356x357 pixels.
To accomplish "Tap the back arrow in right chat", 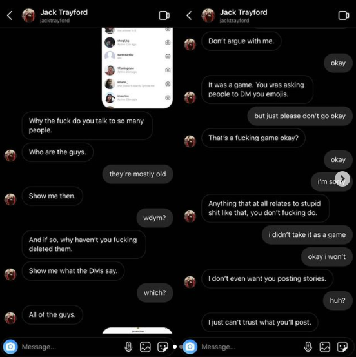I will [x=189, y=15].
